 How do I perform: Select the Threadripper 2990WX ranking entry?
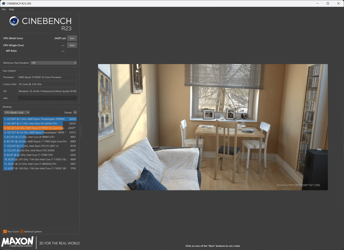[35, 119]
